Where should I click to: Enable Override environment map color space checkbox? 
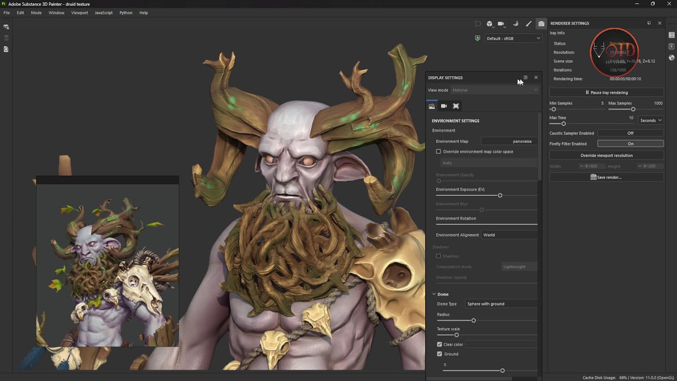[438, 152]
